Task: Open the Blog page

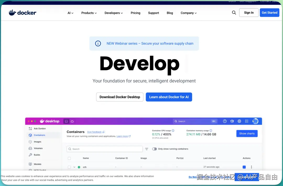Action: coord(170,13)
